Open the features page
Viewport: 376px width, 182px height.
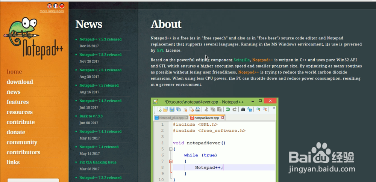pos(18,102)
